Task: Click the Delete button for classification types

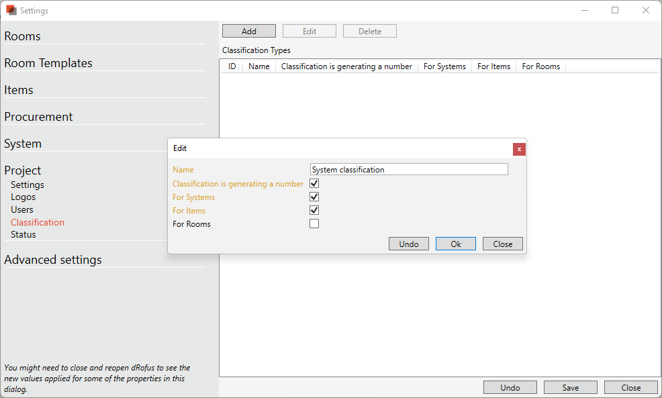Action: coord(369,30)
